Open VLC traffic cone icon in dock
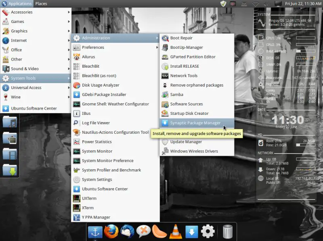 coord(174,231)
